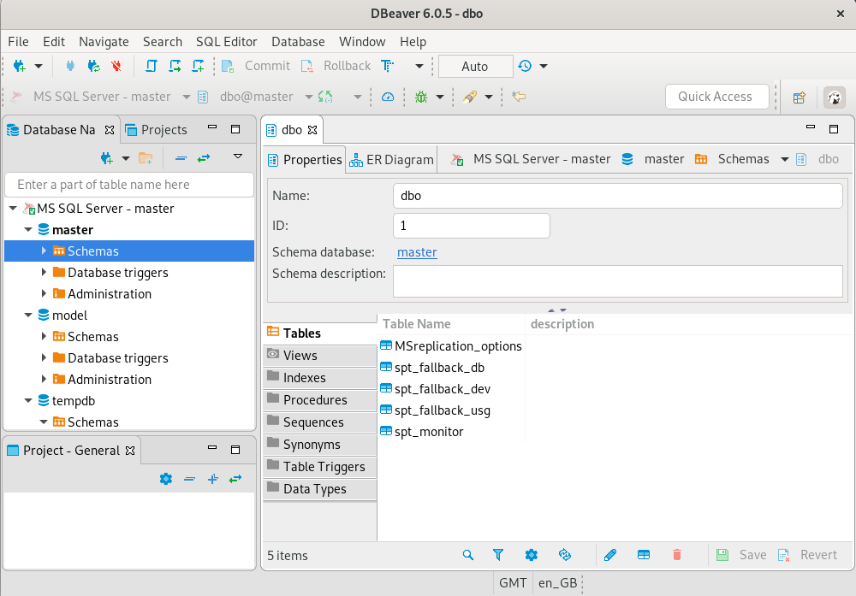This screenshot has height=596, width=856.
Task: Switch to the ER Diagram tab
Action: [x=391, y=160]
